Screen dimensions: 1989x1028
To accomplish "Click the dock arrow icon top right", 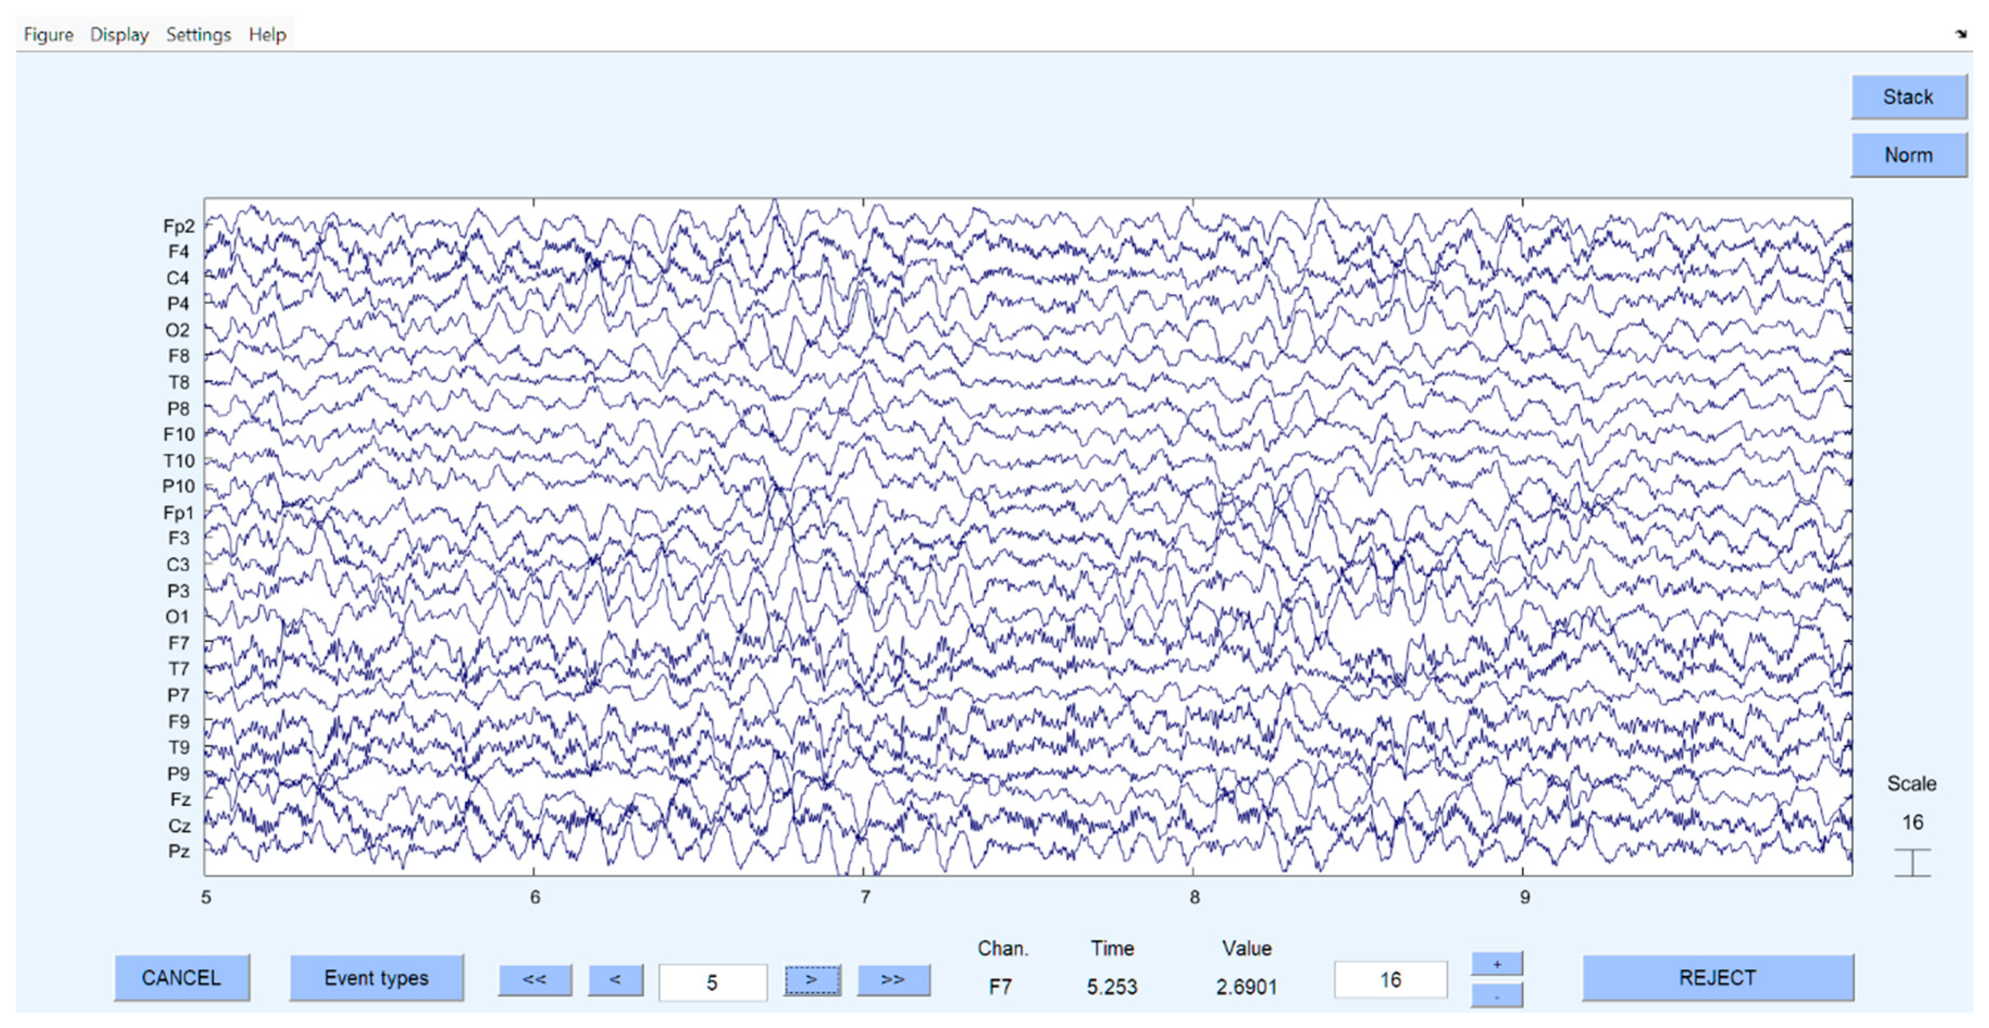I will point(1960,33).
